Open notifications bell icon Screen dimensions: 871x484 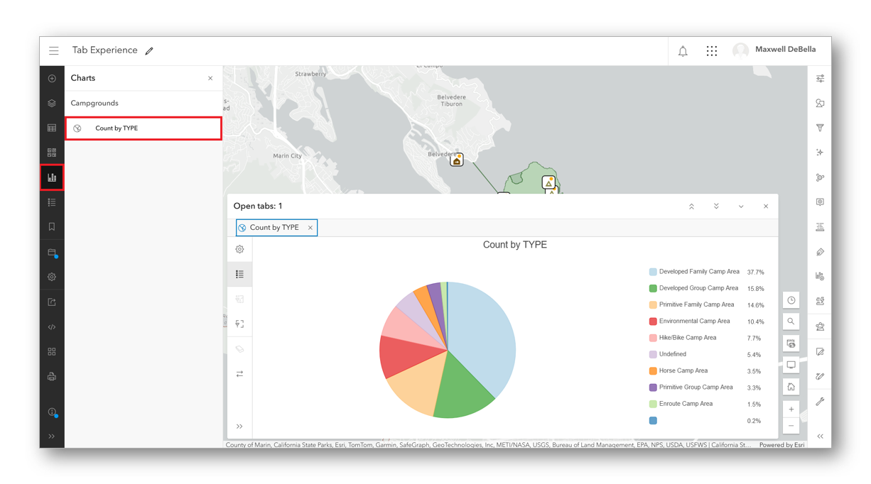point(683,51)
